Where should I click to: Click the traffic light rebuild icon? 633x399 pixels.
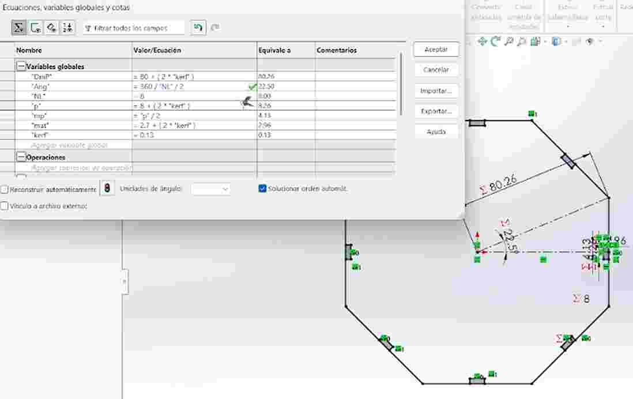click(x=107, y=188)
